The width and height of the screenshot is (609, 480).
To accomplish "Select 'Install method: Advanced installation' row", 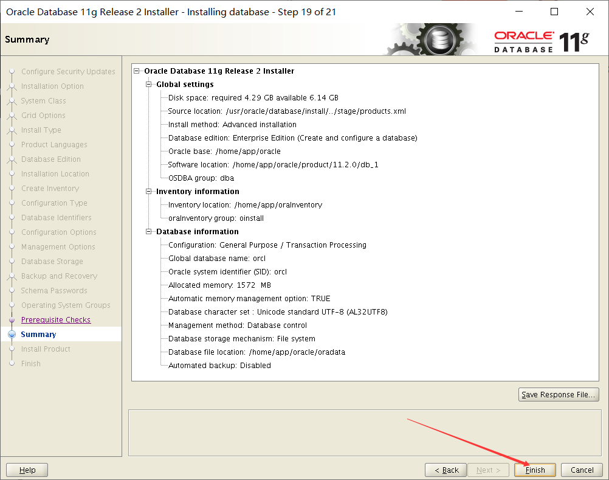I will pos(232,124).
